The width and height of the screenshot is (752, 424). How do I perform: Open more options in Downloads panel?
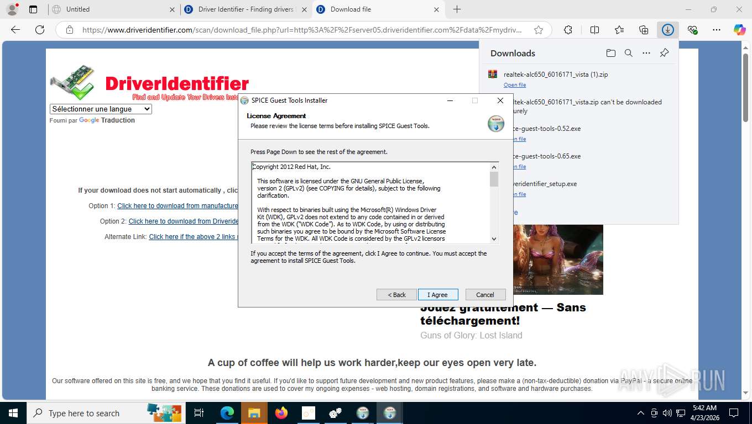click(x=646, y=53)
